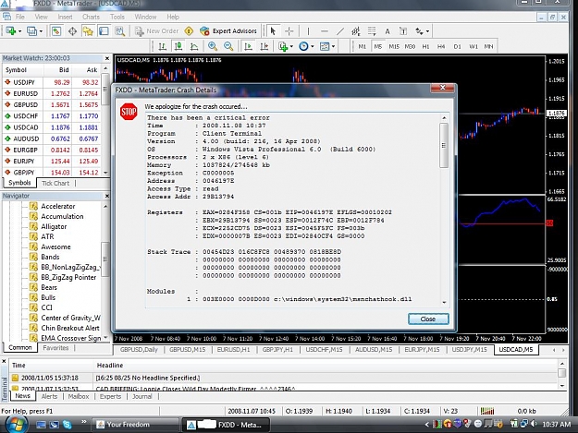Close the Navigator panel
This screenshot has height=433, width=578.
pos(107,196)
